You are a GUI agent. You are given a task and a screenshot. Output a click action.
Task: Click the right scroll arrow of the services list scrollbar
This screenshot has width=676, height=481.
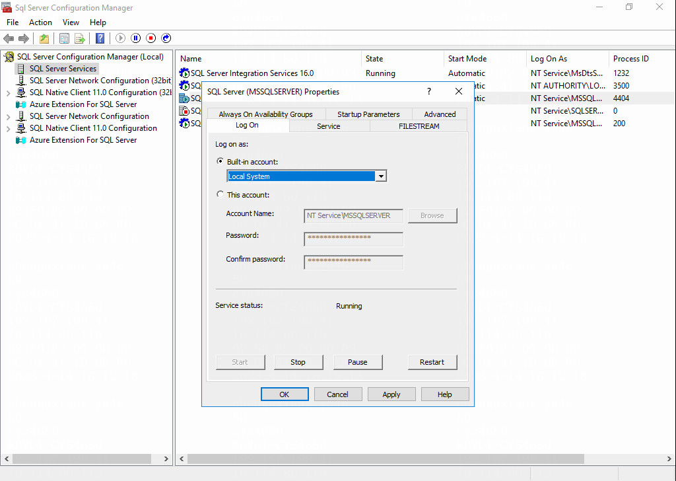click(669, 459)
